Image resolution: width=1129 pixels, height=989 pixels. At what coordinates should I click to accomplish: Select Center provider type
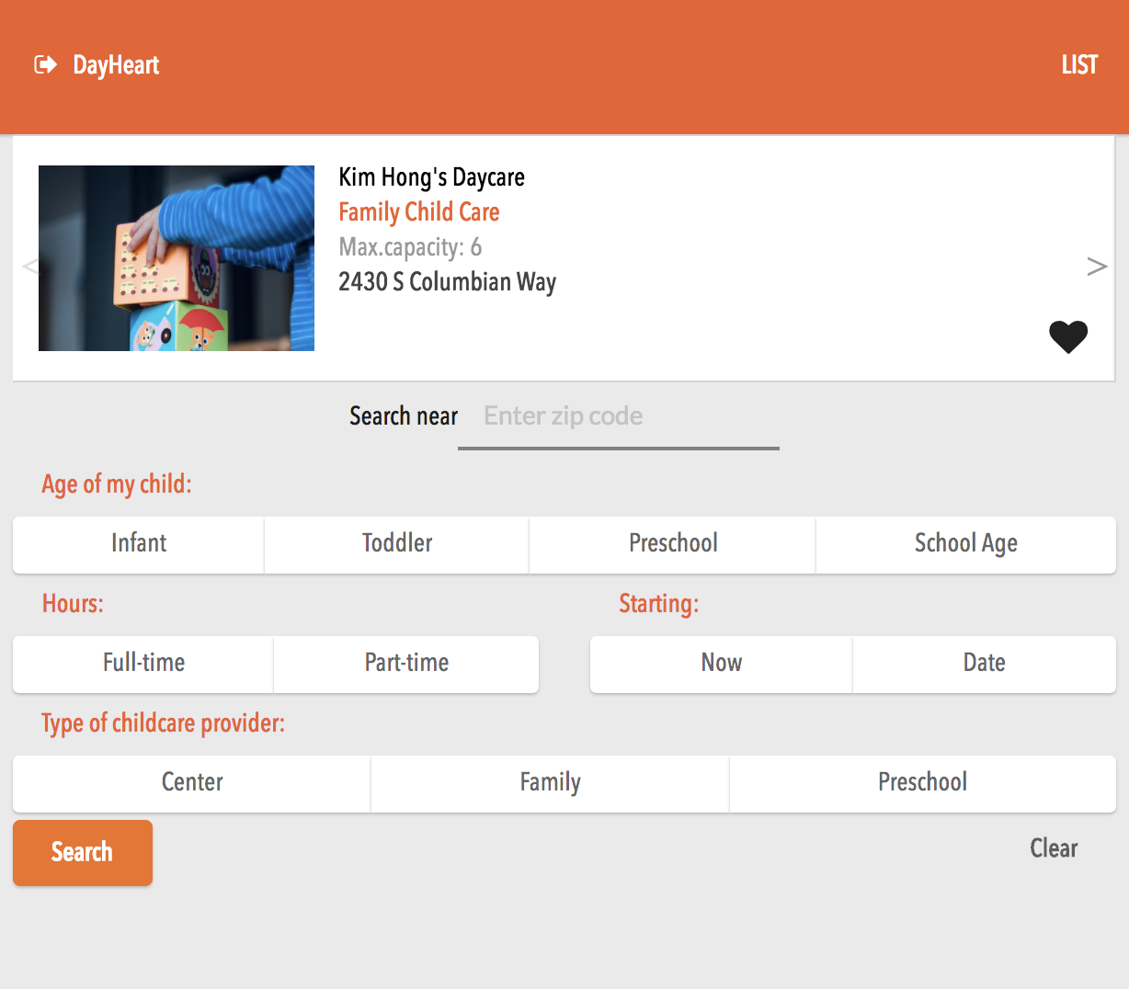click(x=192, y=783)
